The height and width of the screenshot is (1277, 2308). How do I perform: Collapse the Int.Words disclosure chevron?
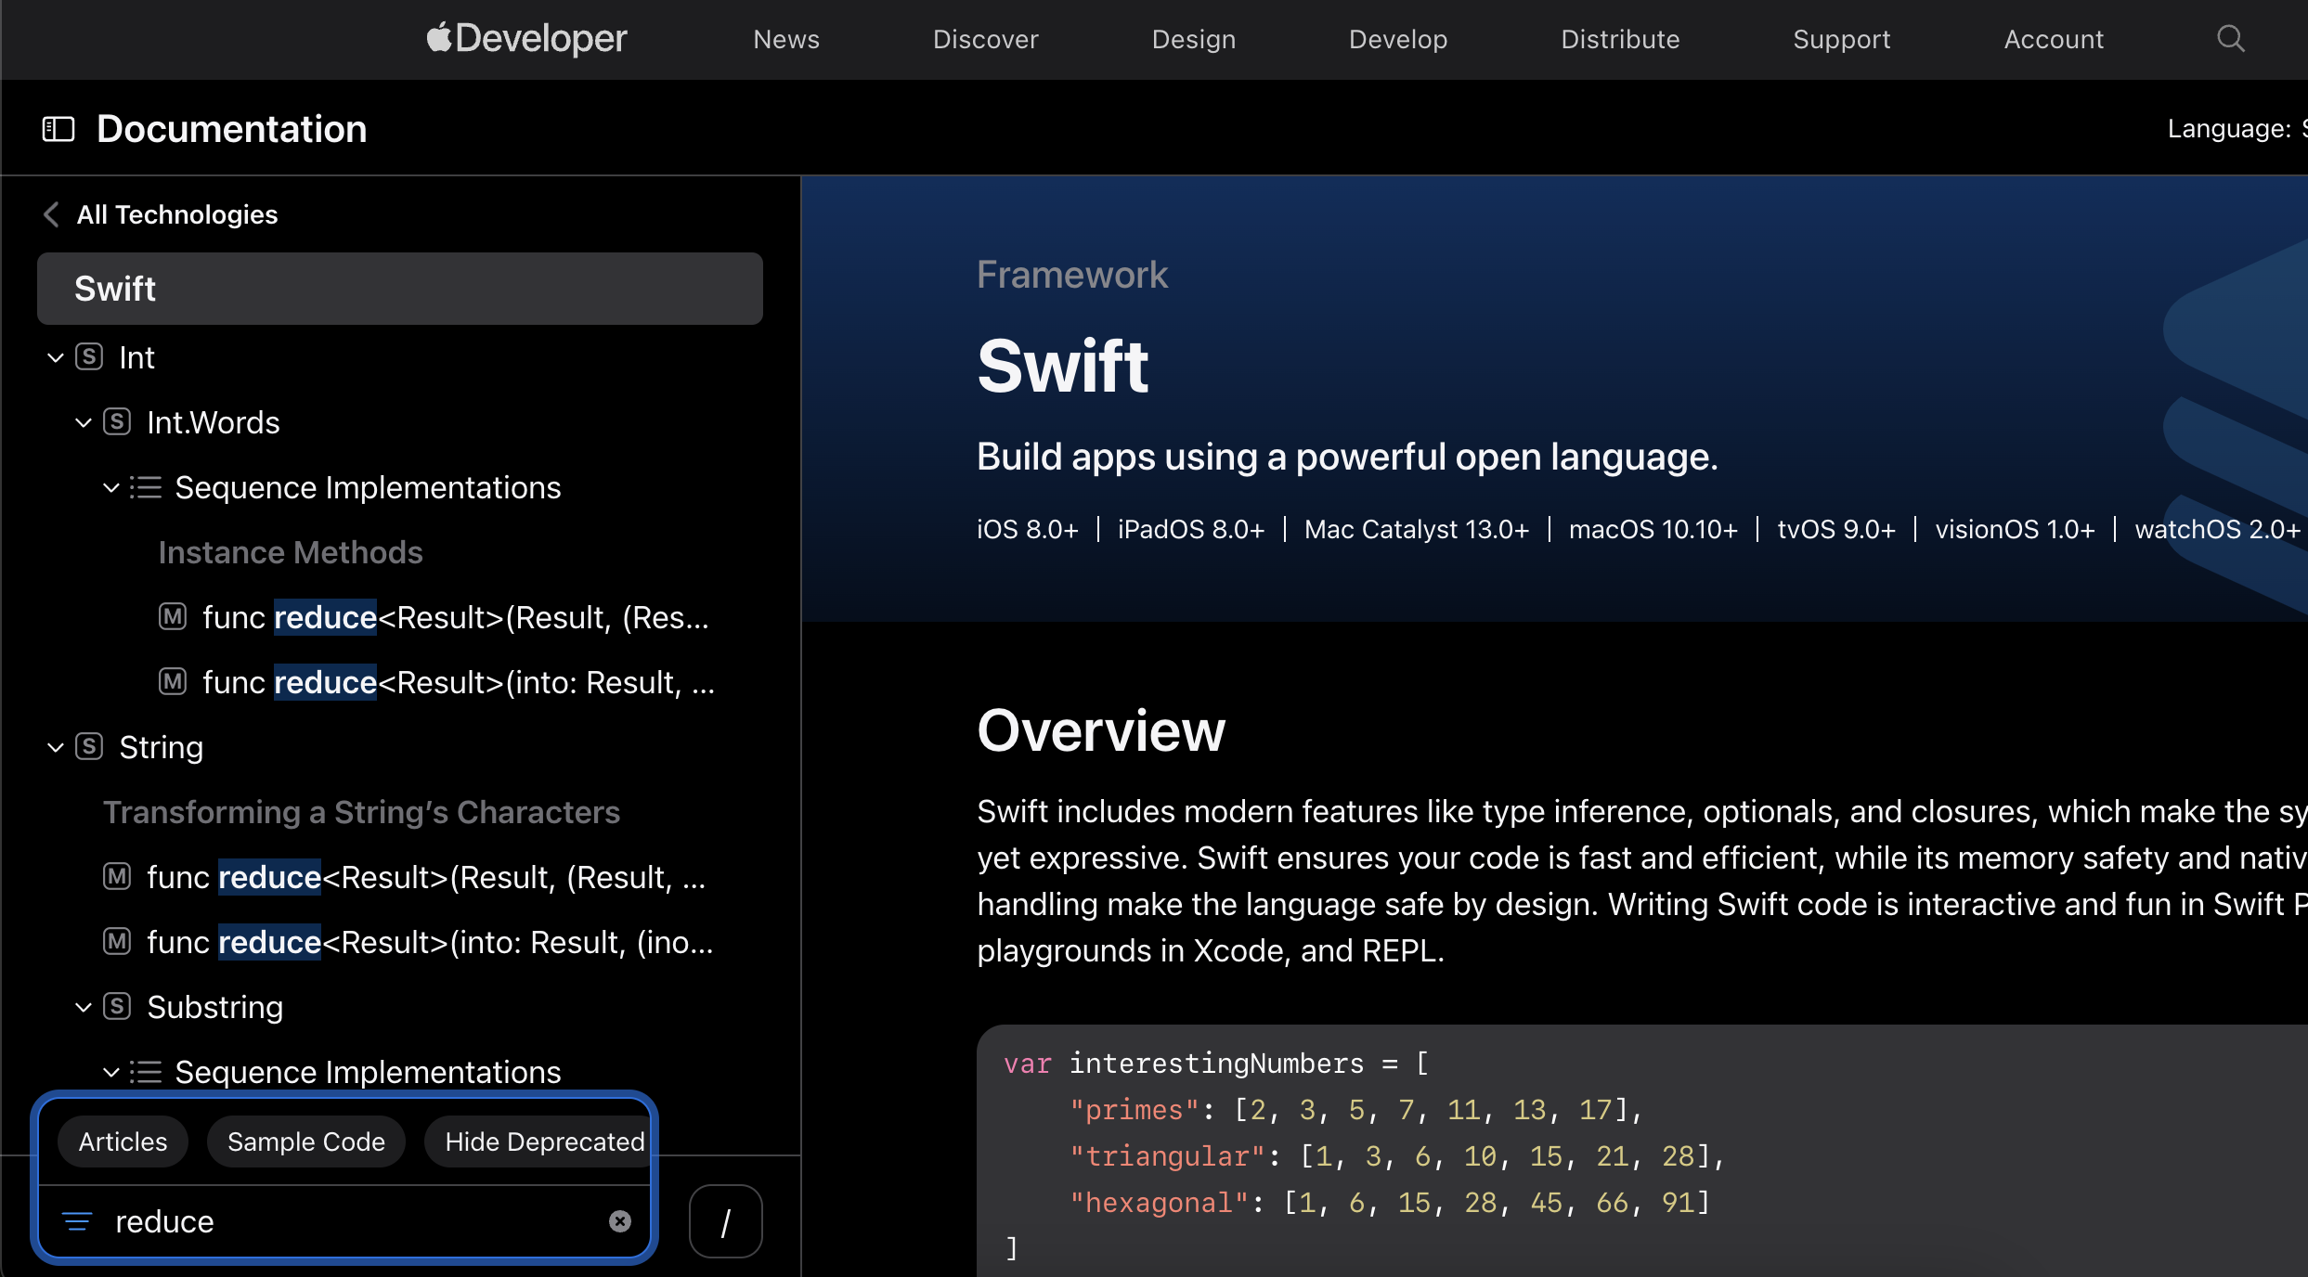pos(84,422)
